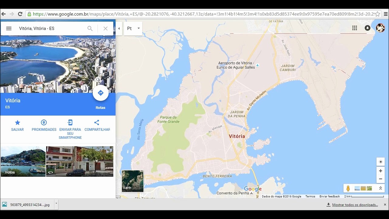The image size is (389, 219).
Task: Open the Google apps grid
Action: pyautogui.click(x=354, y=28)
